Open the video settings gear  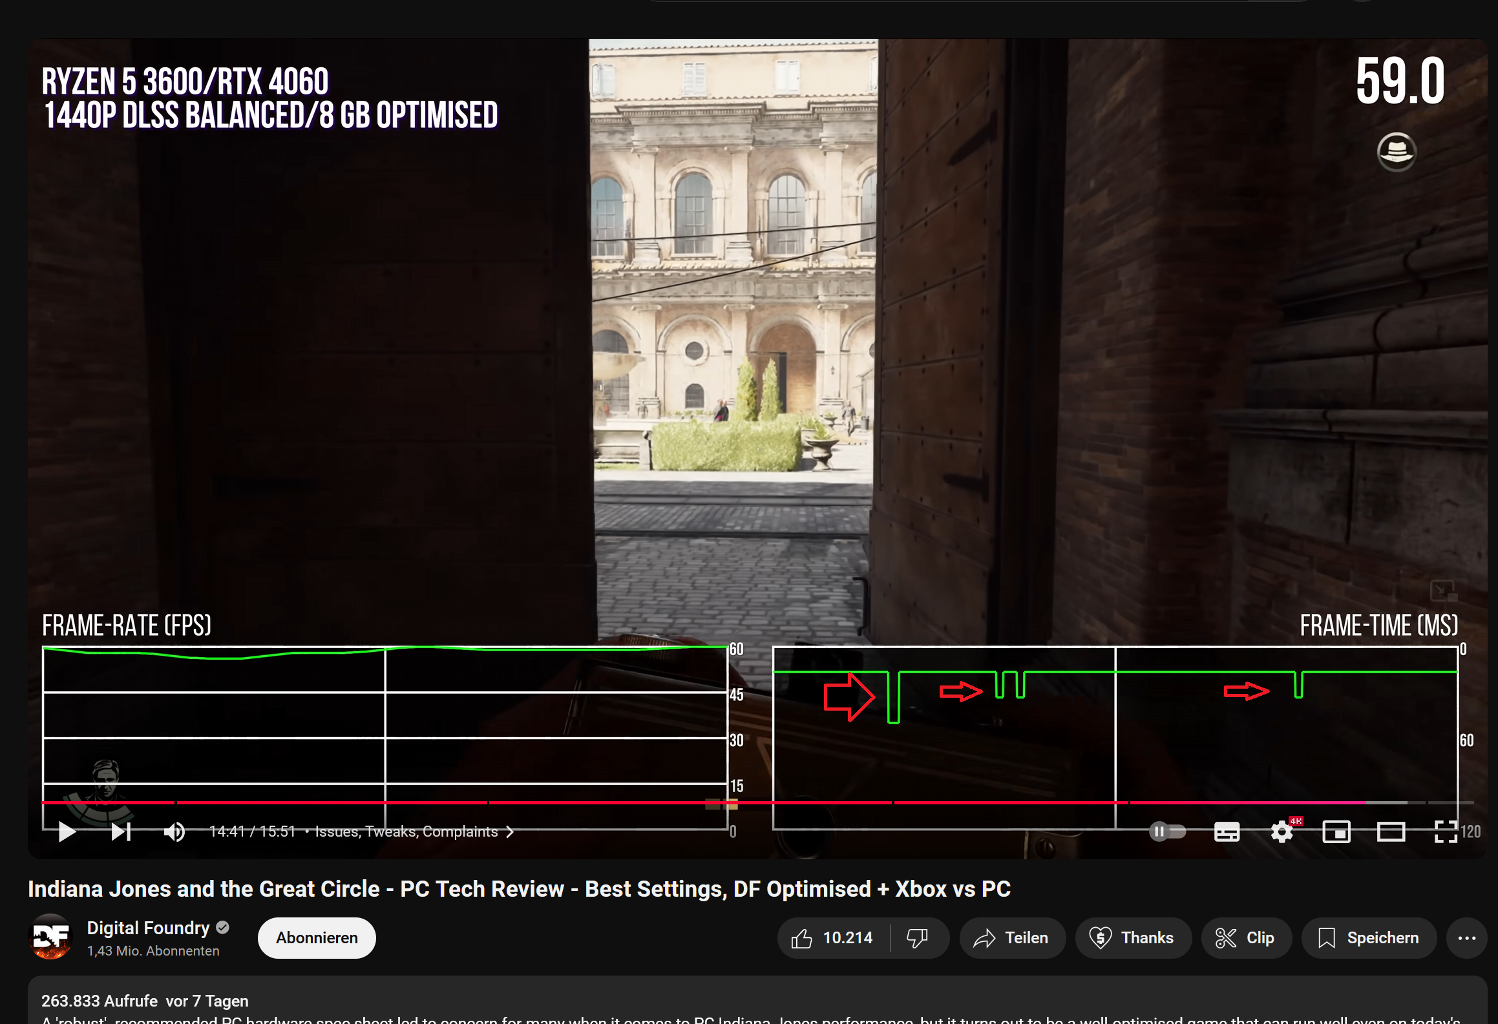pyautogui.click(x=1282, y=831)
